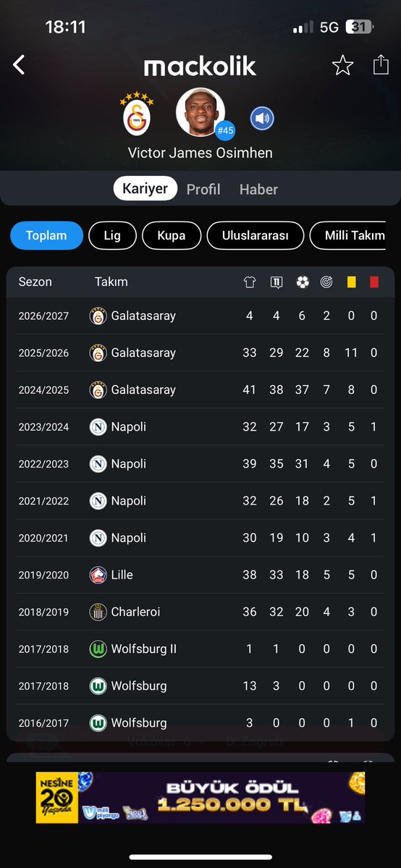Tap the assists target column icon
401x868 pixels.
(x=326, y=282)
